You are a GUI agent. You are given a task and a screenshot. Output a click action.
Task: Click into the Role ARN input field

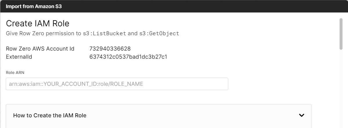coord(117,84)
